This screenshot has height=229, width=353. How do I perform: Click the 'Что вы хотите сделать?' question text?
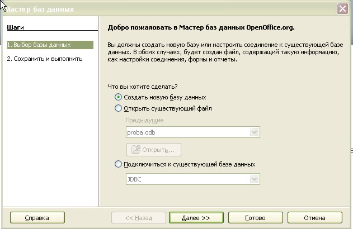tap(143, 87)
